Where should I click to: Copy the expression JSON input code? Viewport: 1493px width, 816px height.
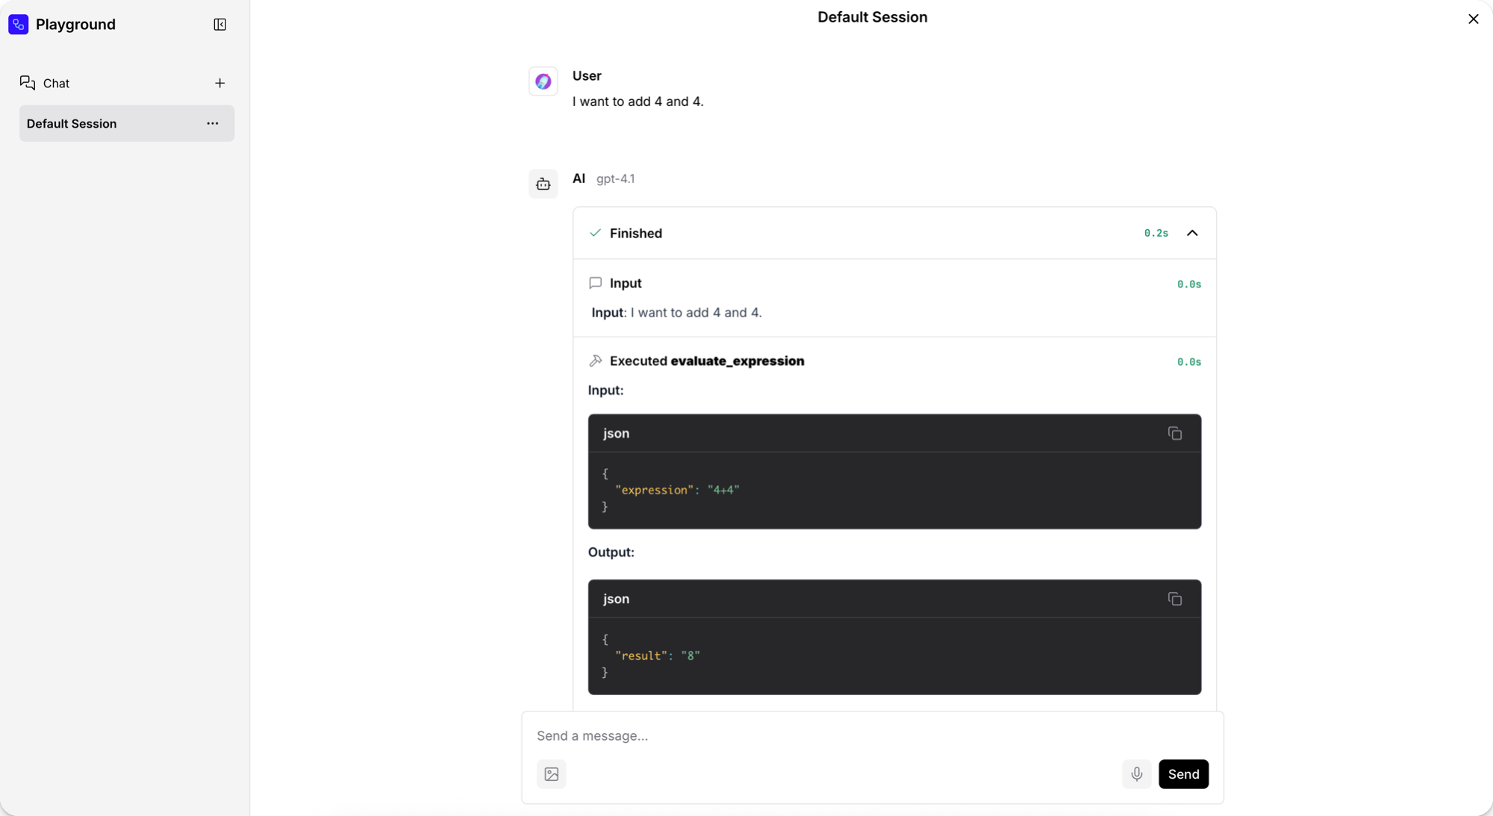pos(1175,433)
